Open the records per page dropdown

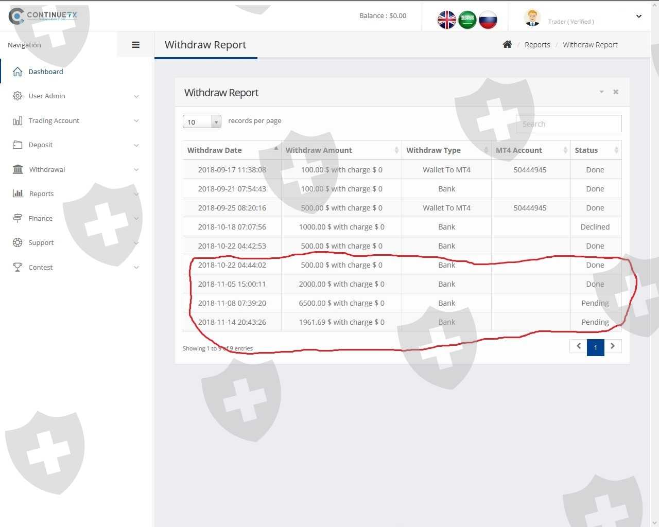tap(202, 121)
